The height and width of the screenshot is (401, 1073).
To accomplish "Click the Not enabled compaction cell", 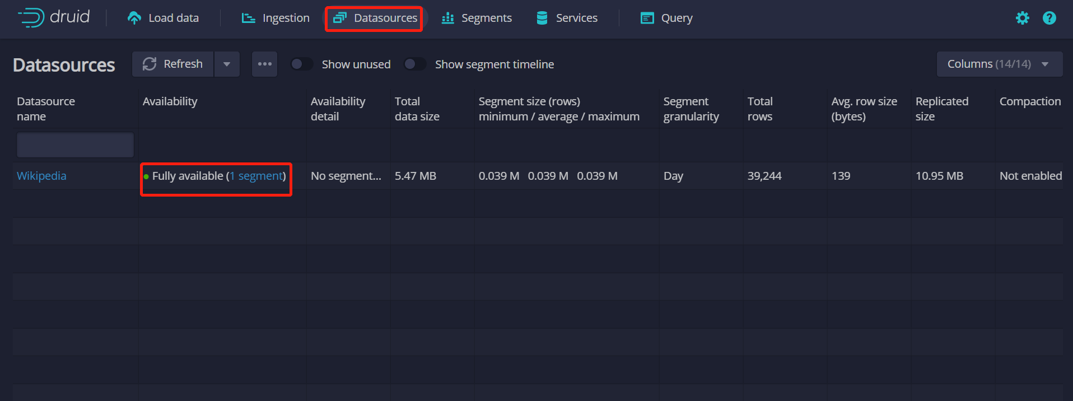I will click(1030, 176).
